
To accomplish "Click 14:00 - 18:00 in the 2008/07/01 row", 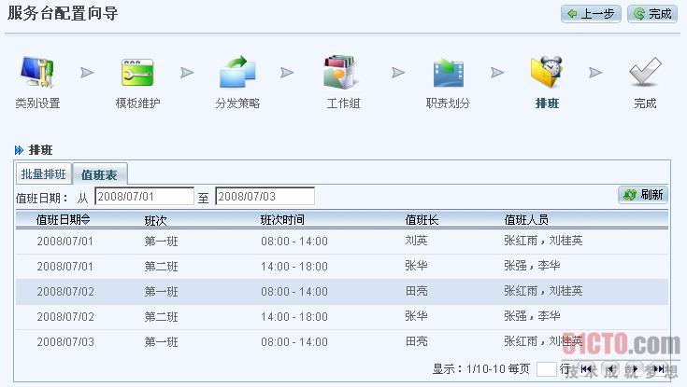I will point(294,267).
